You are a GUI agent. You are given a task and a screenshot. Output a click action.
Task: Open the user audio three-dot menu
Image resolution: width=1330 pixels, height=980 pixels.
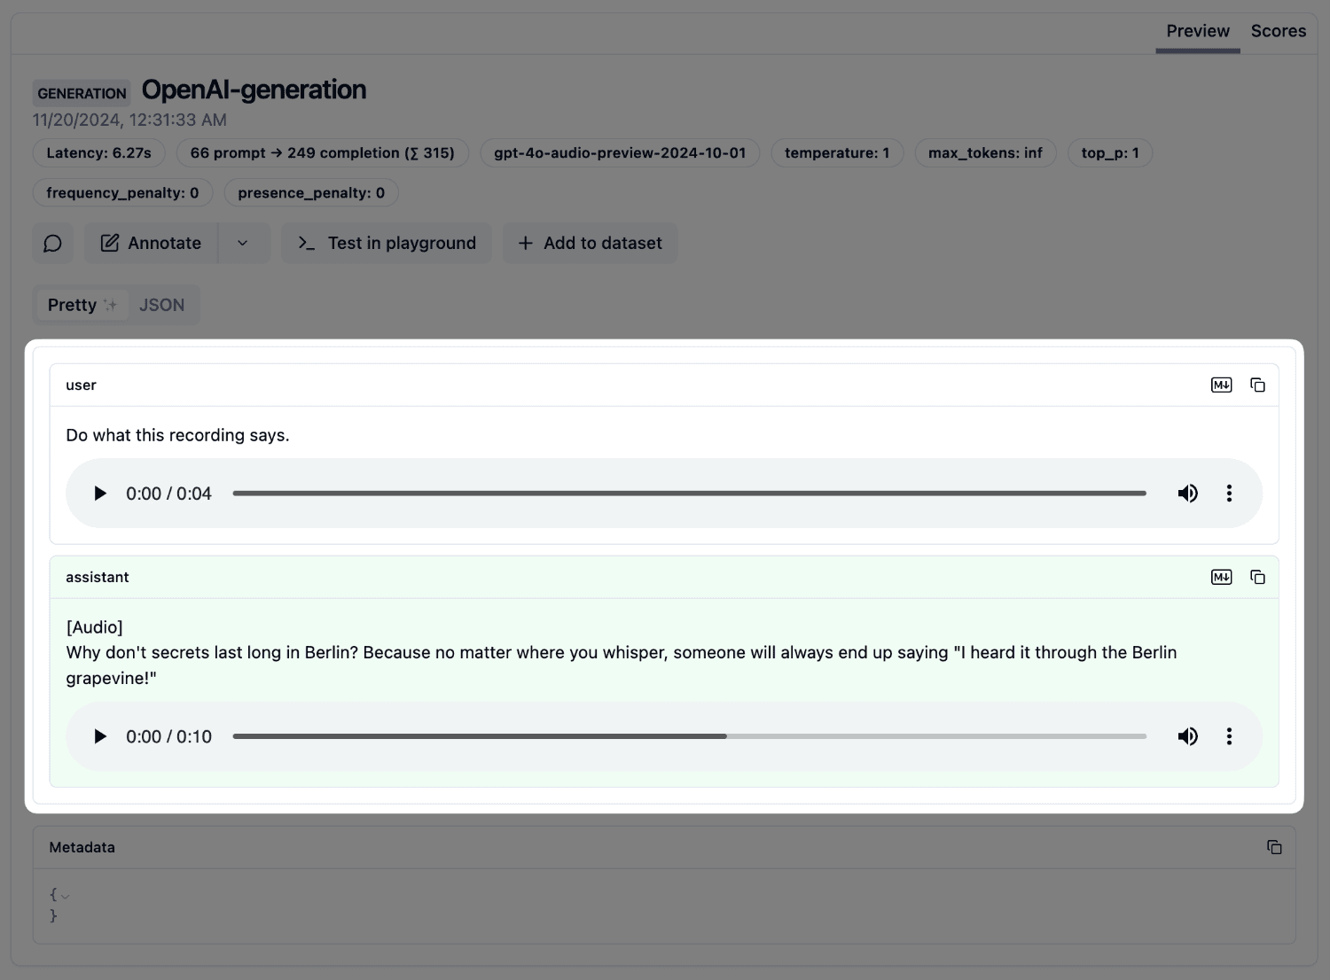click(1229, 493)
